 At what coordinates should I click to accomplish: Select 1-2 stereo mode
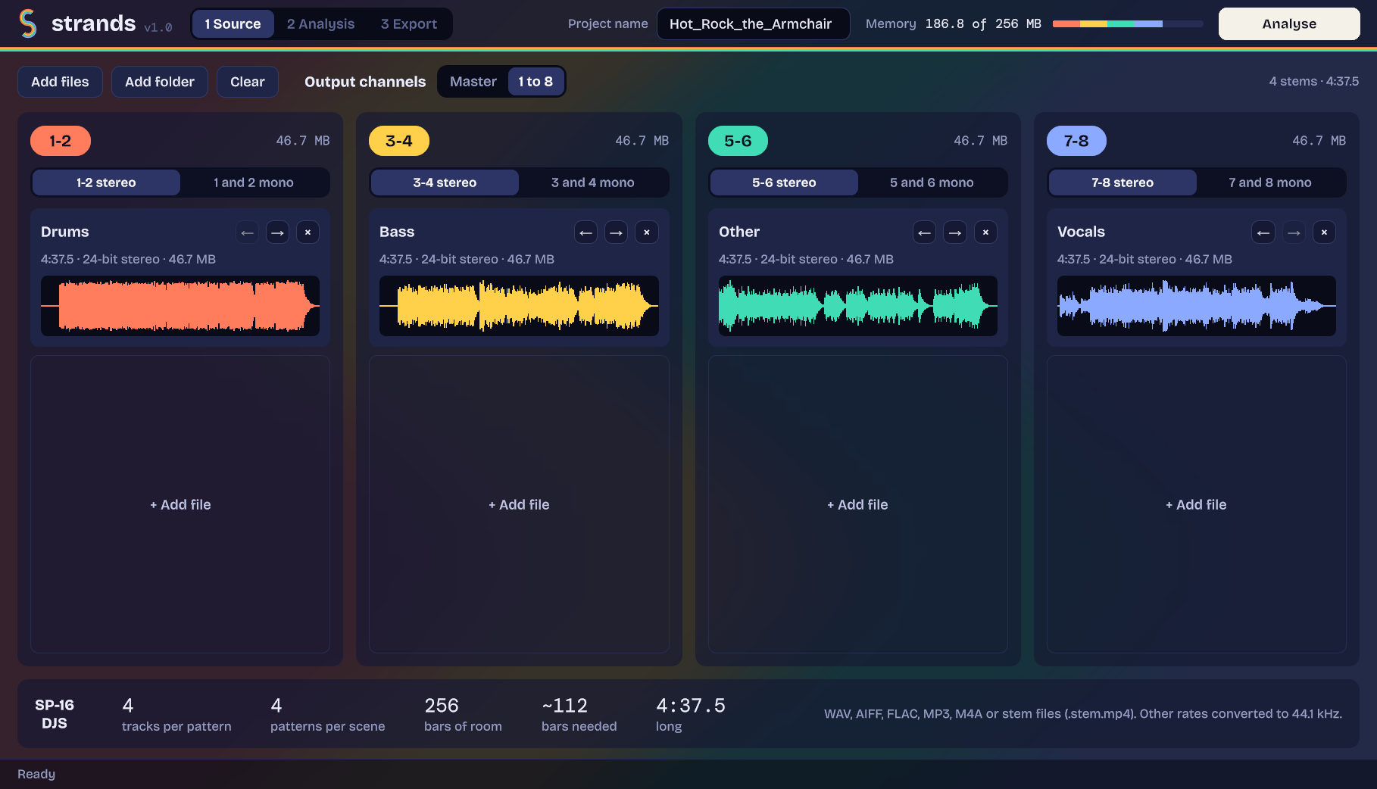coord(106,182)
